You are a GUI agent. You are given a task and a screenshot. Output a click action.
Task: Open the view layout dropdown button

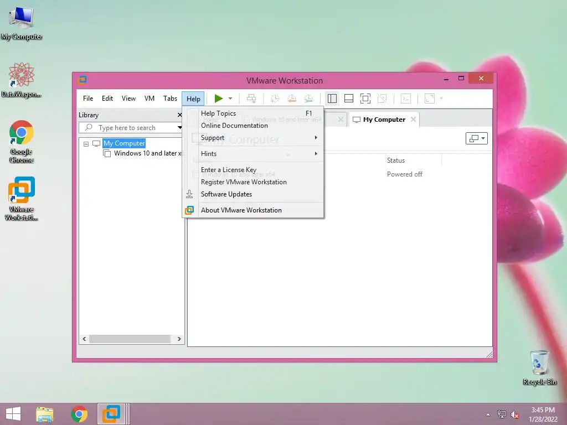tap(477, 138)
